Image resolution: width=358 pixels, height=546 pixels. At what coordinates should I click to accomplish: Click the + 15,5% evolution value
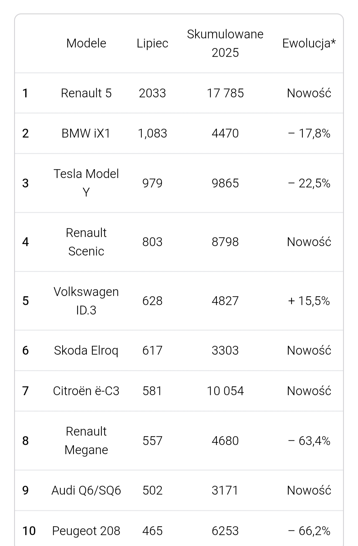(x=309, y=301)
